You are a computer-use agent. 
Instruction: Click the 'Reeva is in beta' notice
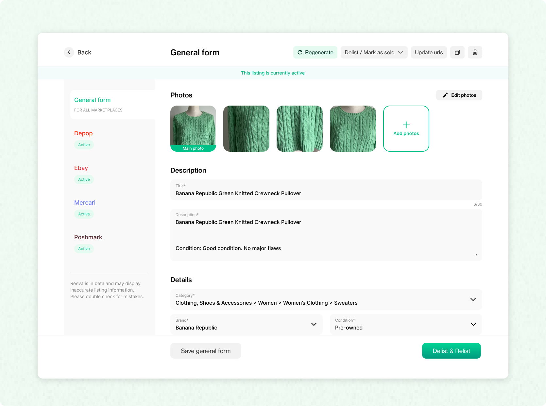tap(107, 290)
